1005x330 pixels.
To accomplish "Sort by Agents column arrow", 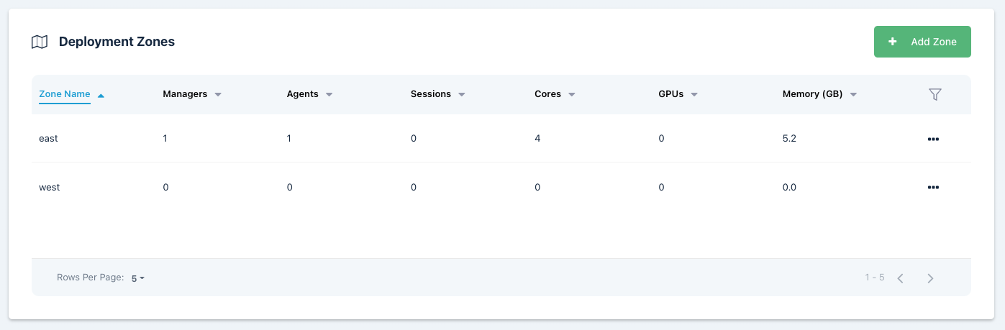I will [329, 95].
